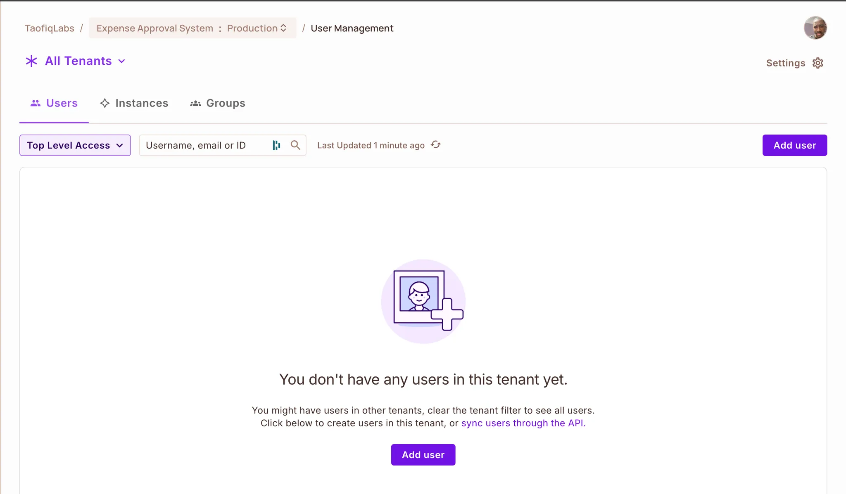Switch to the Instances tab
846x494 pixels.
[x=142, y=103]
